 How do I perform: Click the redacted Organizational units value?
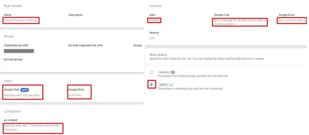[x=19, y=51]
